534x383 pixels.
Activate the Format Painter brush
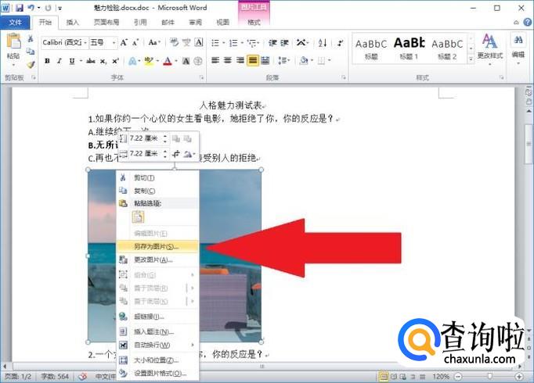click(x=31, y=64)
